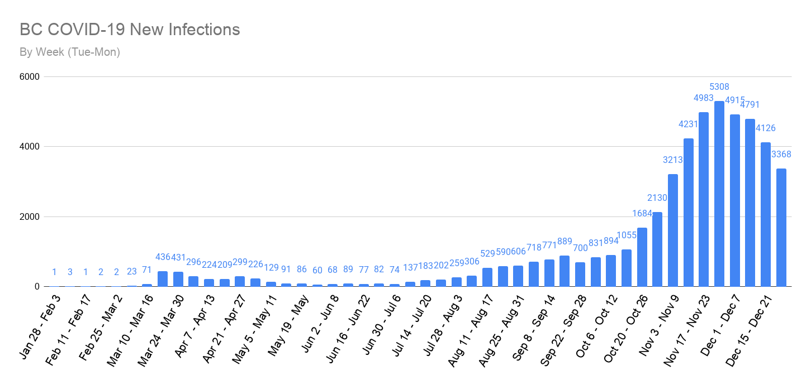Image resolution: width=811 pixels, height=385 pixels.
Task: Select the "By Week (Tue-Mon)" subtitle
Action: coord(70,52)
